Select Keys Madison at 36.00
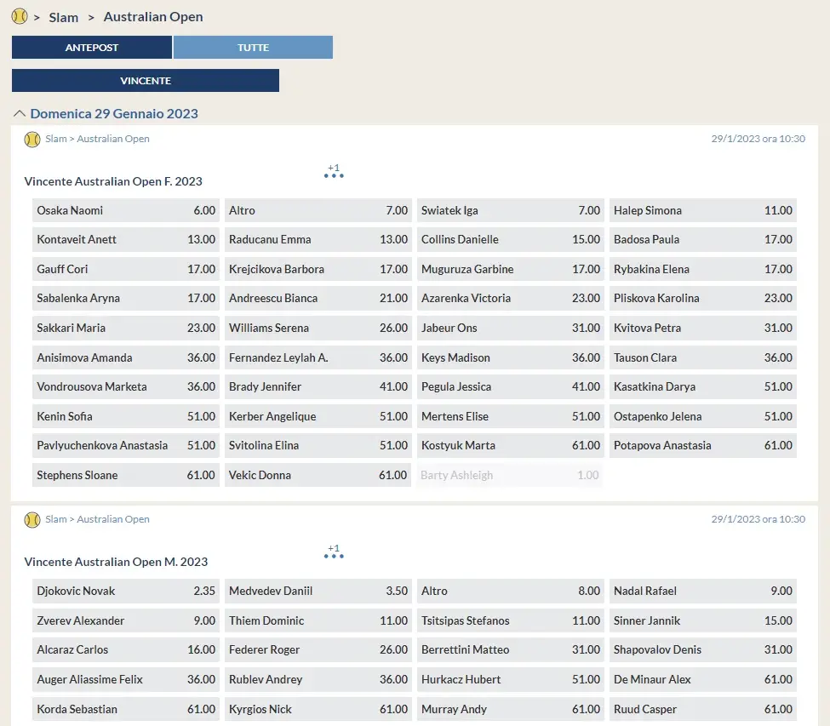 pyautogui.click(x=511, y=357)
